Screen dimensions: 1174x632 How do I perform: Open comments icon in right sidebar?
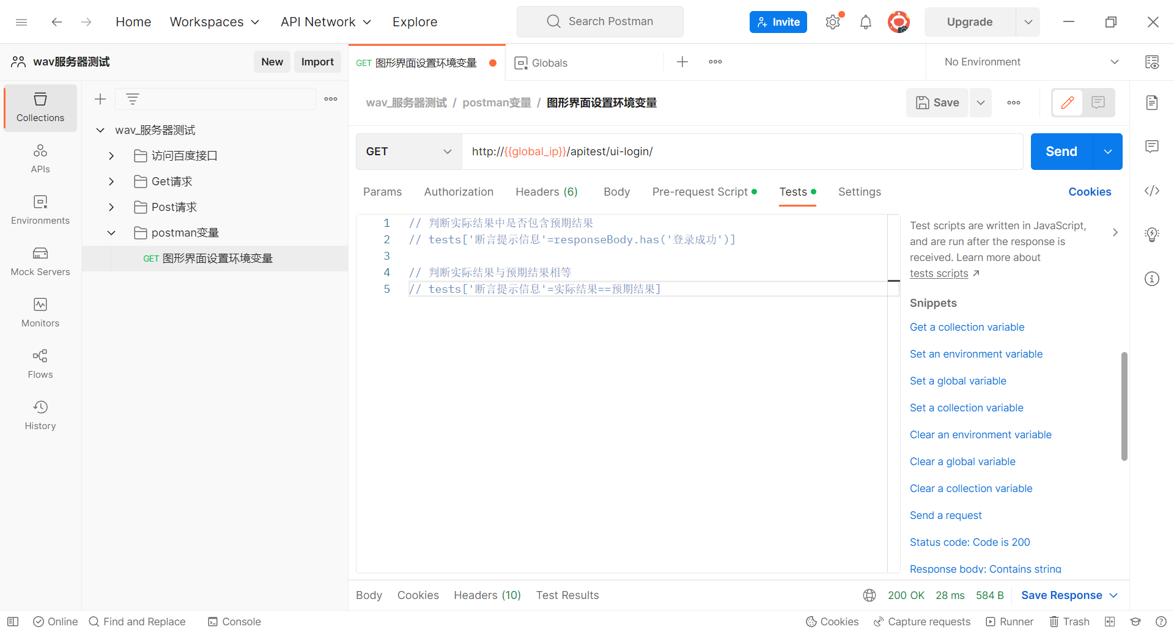[1152, 147]
